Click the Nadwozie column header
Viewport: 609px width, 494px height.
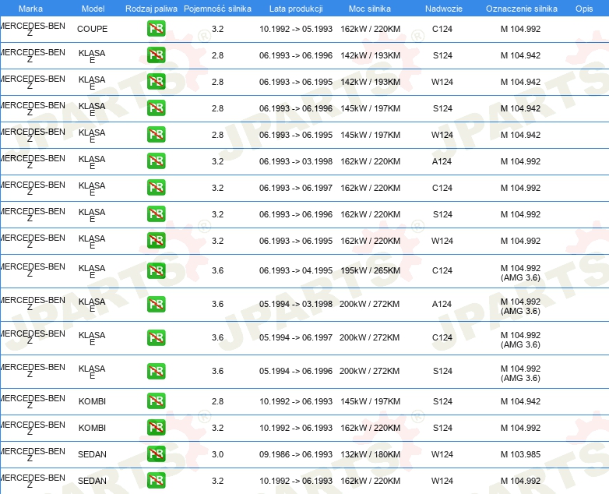444,9
